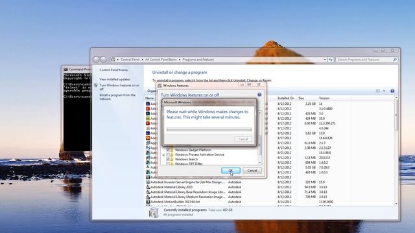
Task: Select the Windows Search feature label
Action: [x=186, y=159]
